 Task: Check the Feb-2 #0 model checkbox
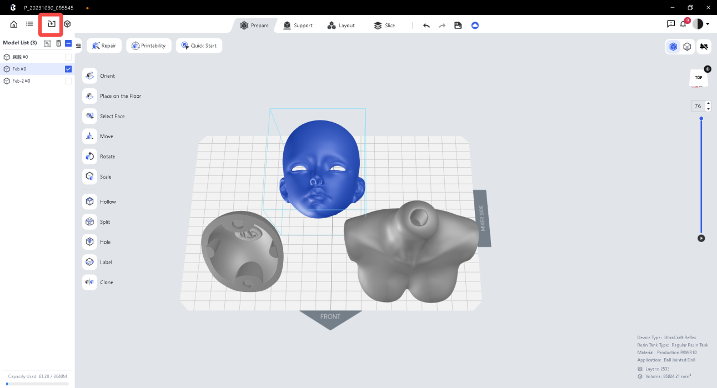coord(68,81)
